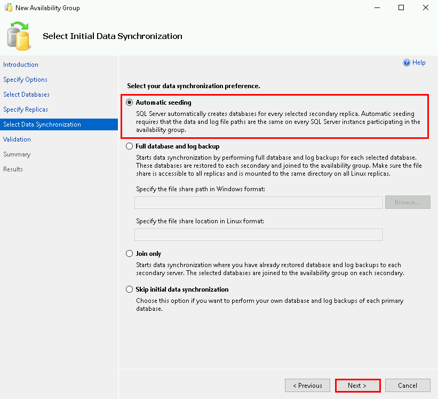The width and height of the screenshot is (438, 399).
Task: Click the blue Help question mark icon
Action: (407, 62)
